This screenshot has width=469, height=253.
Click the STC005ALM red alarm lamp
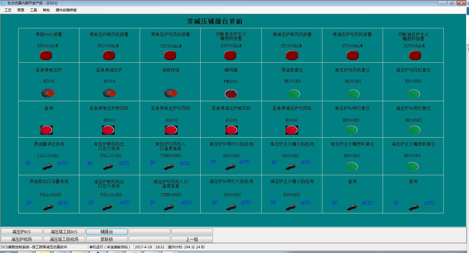point(109,55)
